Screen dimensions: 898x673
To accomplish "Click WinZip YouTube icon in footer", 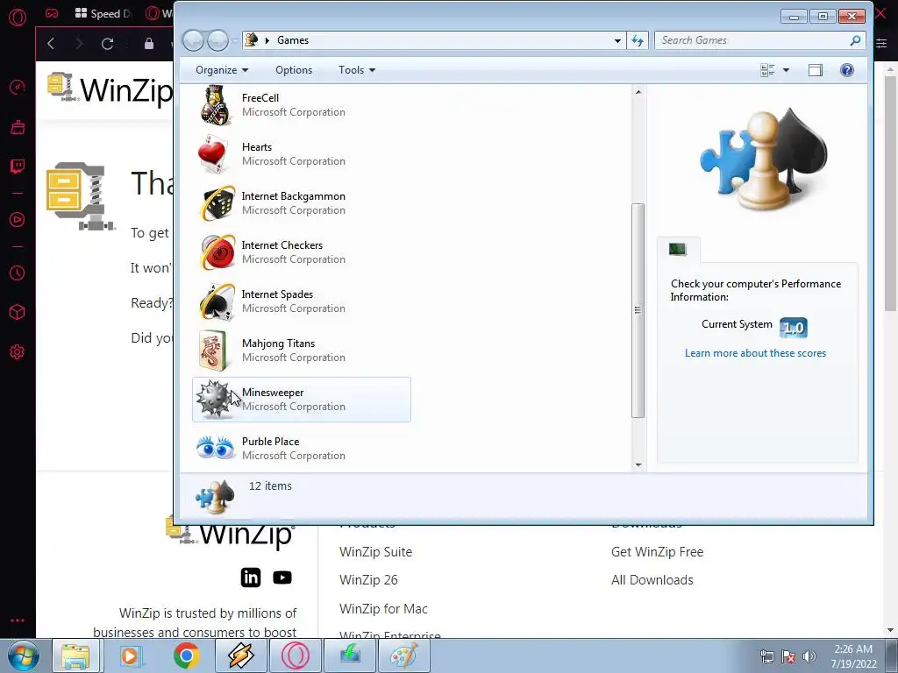I will tap(282, 578).
